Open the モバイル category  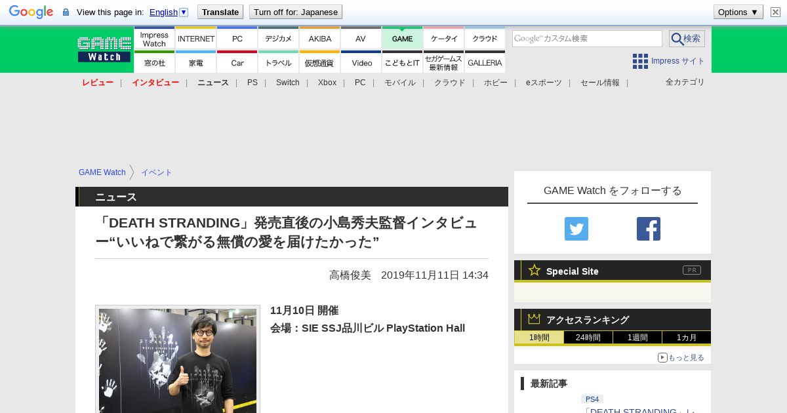click(x=400, y=83)
